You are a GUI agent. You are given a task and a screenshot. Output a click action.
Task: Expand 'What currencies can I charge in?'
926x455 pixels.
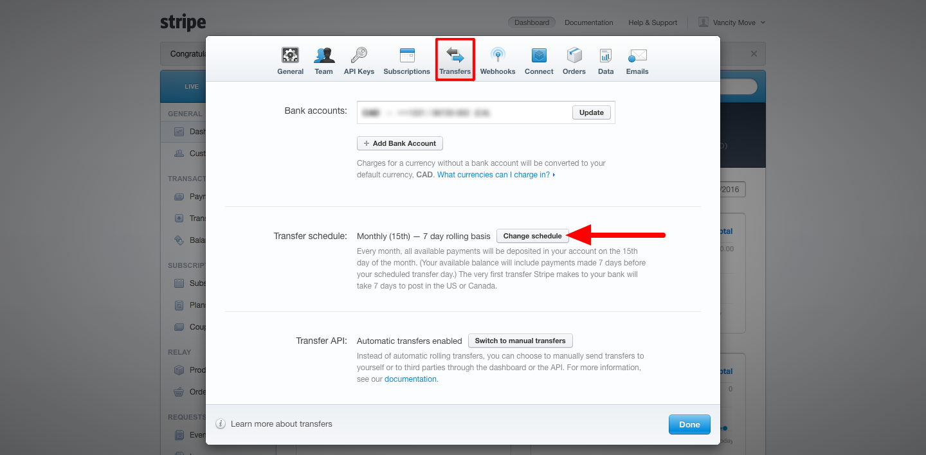(495, 175)
